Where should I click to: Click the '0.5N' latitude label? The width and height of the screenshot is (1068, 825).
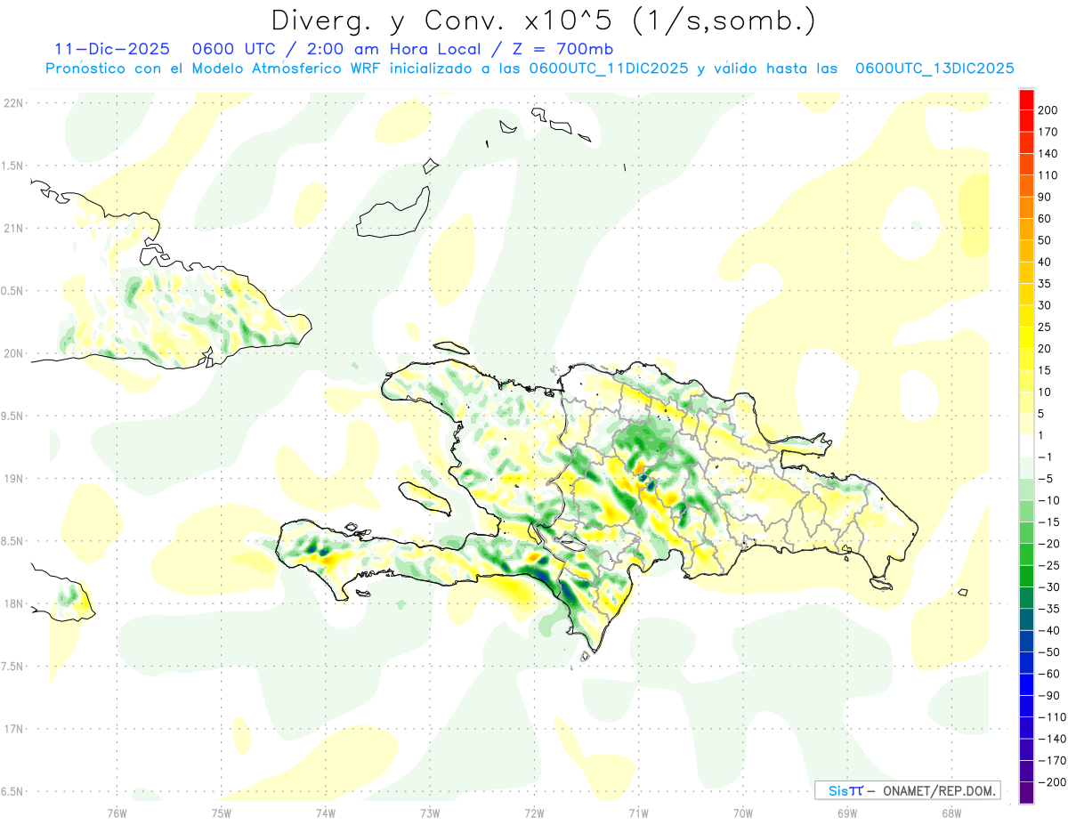[13, 291]
